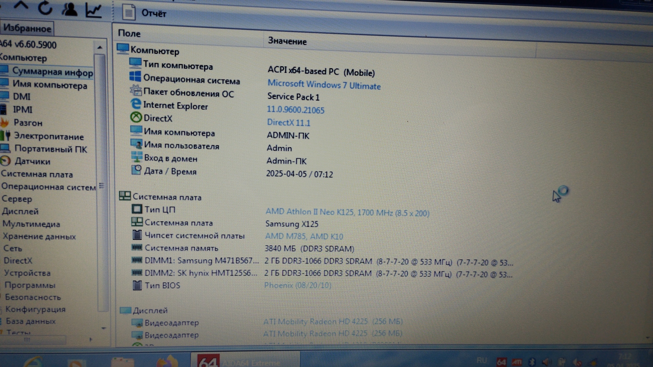This screenshot has height=367, width=653.
Task: Open Электропитание in the left tree
Action: coord(49,136)
